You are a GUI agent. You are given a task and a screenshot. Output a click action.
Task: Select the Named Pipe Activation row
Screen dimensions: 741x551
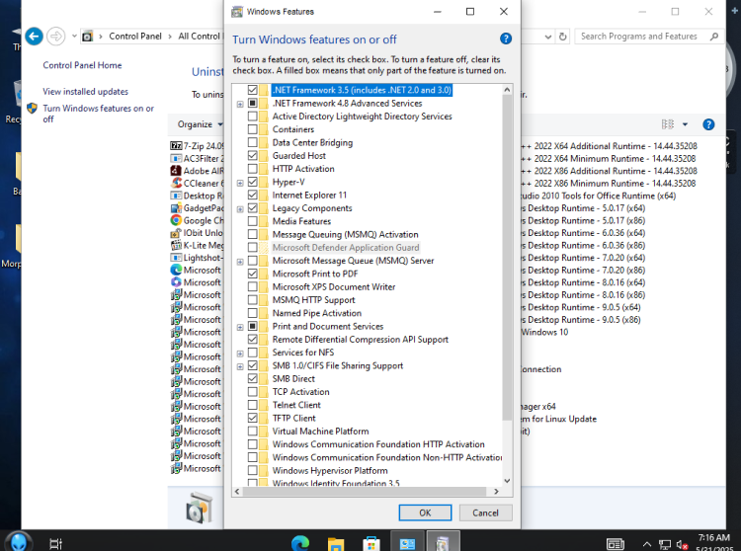pyautogui.click(x=316, y=313)
